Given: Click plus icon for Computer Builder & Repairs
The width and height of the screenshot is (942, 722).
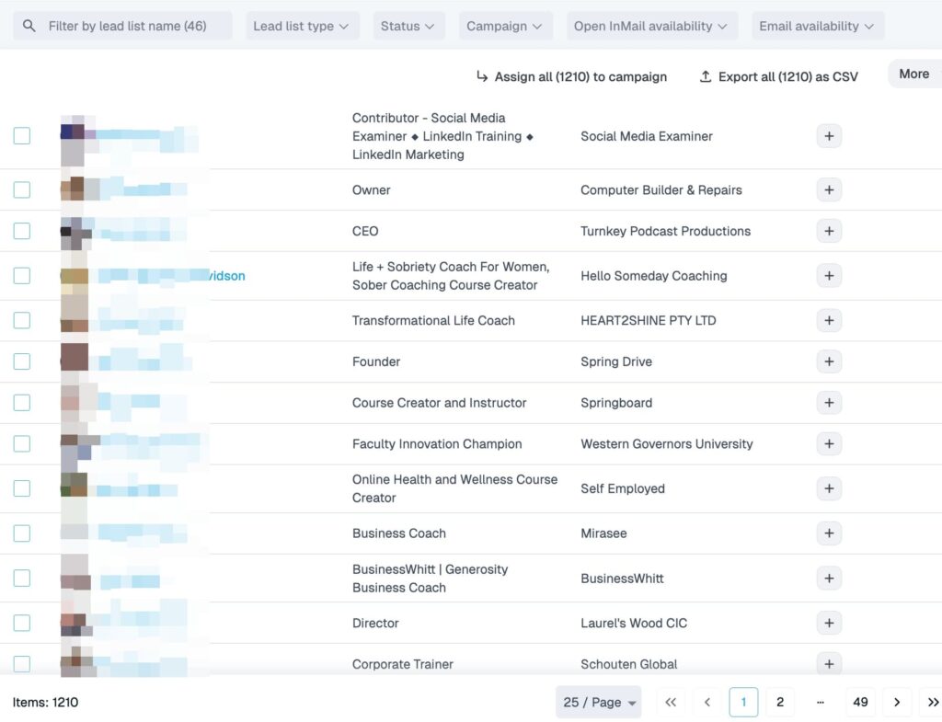Looking at the screenshot, I should pyautogui.click(x=829, y=189).
